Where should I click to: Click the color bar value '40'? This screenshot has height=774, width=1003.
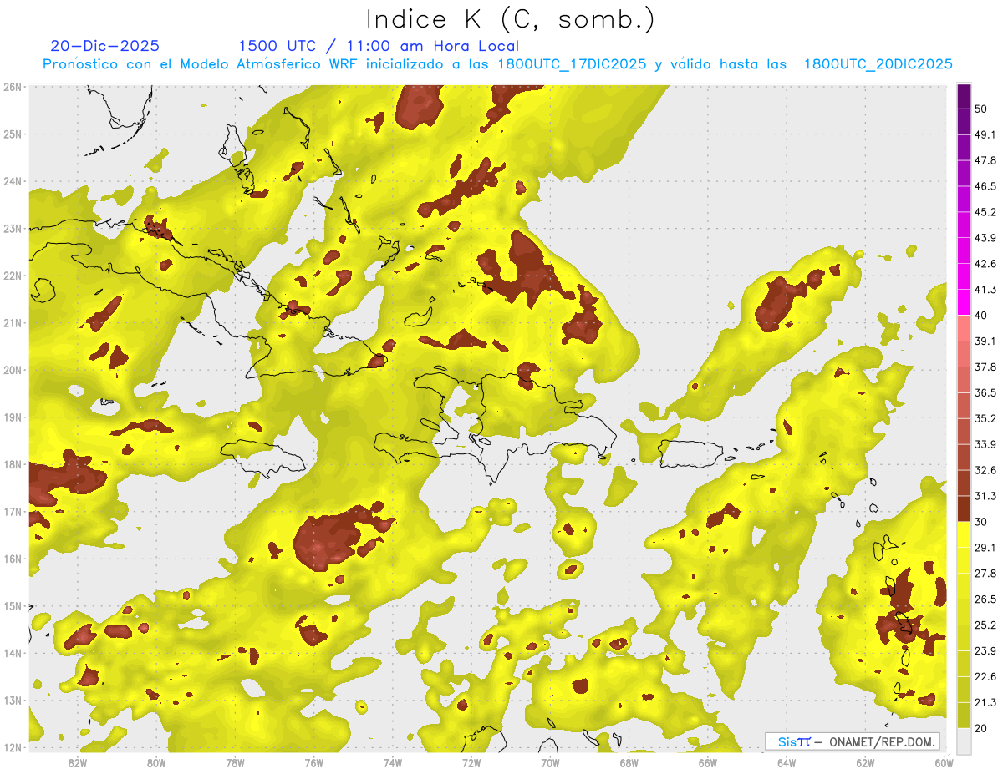pyautogui.click(x=980, y=315)
